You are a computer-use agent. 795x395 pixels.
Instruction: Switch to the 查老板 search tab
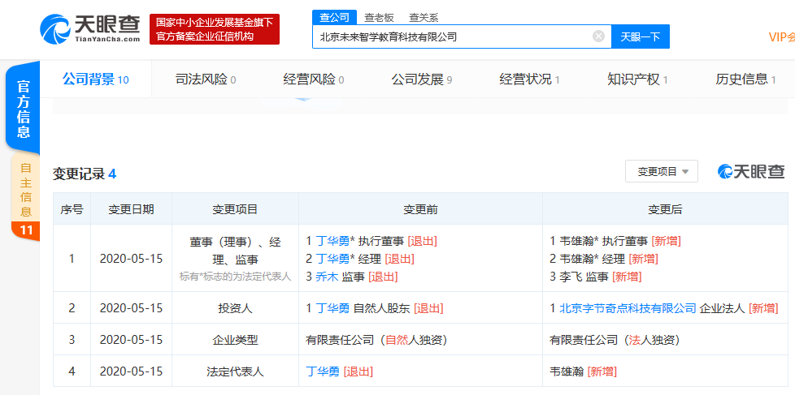pyautogui.click(x=378, y=16)
